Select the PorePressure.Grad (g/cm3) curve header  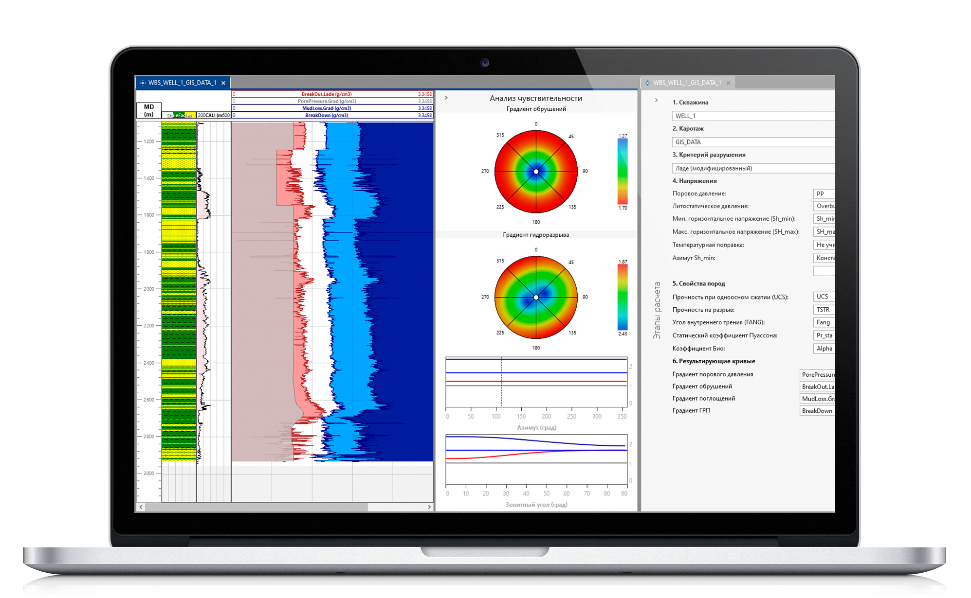pos(332,101)
